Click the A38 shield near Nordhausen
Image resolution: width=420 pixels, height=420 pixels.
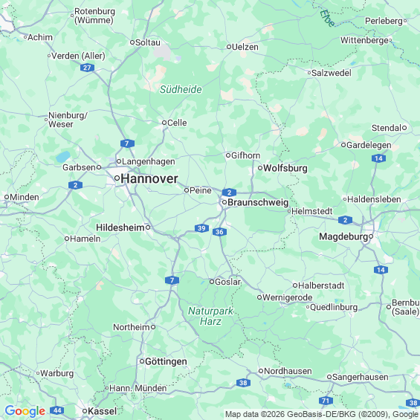[243, 383]
